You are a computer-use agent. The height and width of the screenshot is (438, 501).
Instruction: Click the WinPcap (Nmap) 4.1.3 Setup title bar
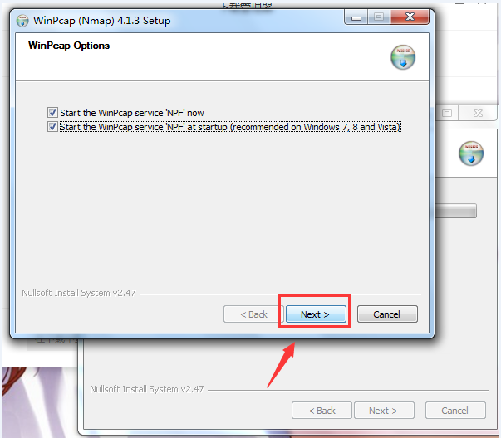click(180, 21)
